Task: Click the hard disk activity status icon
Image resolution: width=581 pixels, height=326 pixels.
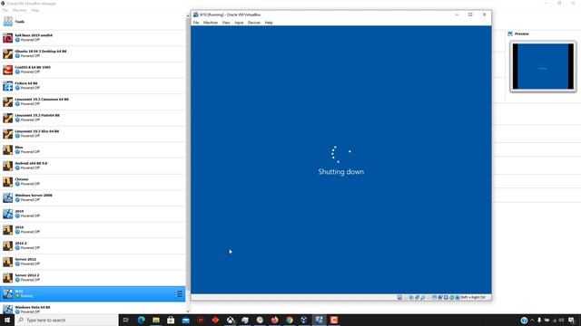Action: point(399,297)
